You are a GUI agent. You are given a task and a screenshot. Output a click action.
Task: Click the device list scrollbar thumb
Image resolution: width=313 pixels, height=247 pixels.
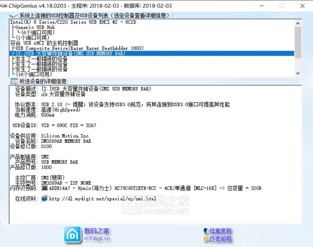coord(298,43)
